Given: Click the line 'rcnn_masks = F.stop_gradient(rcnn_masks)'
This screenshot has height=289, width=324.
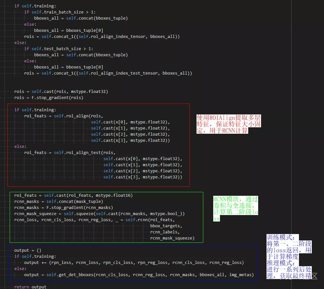Looking at the screenshot, I should pyautogui.click(x=64, y=208).
